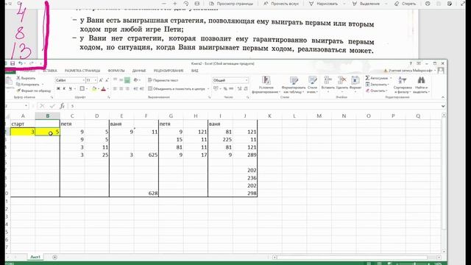Open Calibri font name dropdown
This screenshot has width=471, height=265.
pos(83,80)
